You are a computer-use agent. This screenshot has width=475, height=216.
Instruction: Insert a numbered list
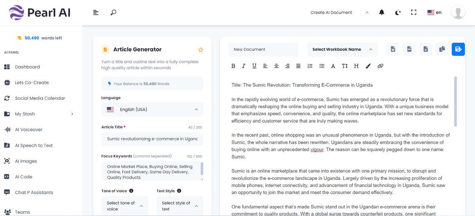310,66
